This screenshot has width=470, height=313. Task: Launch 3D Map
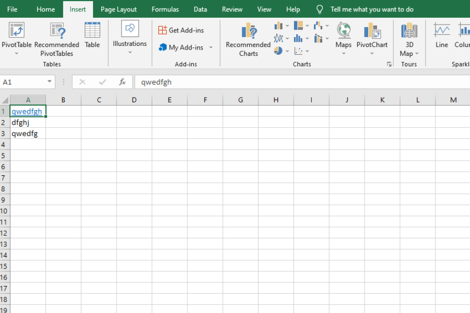[x=408, y=37]
